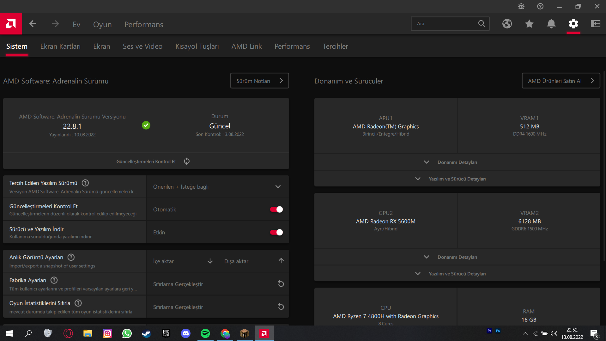
Task: Switch to Ses ve Video tab
Action: [142, 46]
